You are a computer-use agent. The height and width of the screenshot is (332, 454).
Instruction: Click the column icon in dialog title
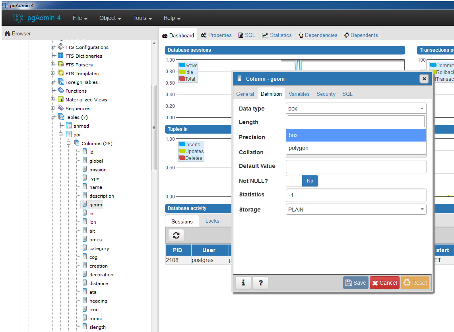[x=239, y=78]
